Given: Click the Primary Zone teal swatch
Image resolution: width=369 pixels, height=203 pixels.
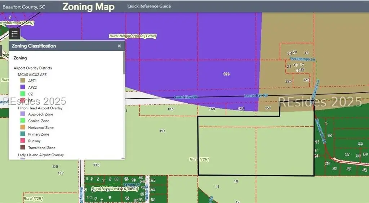Looking at the screenshot, I should [22, 134].
